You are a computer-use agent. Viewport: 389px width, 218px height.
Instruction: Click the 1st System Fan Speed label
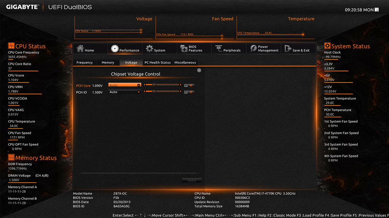point(341,121)
